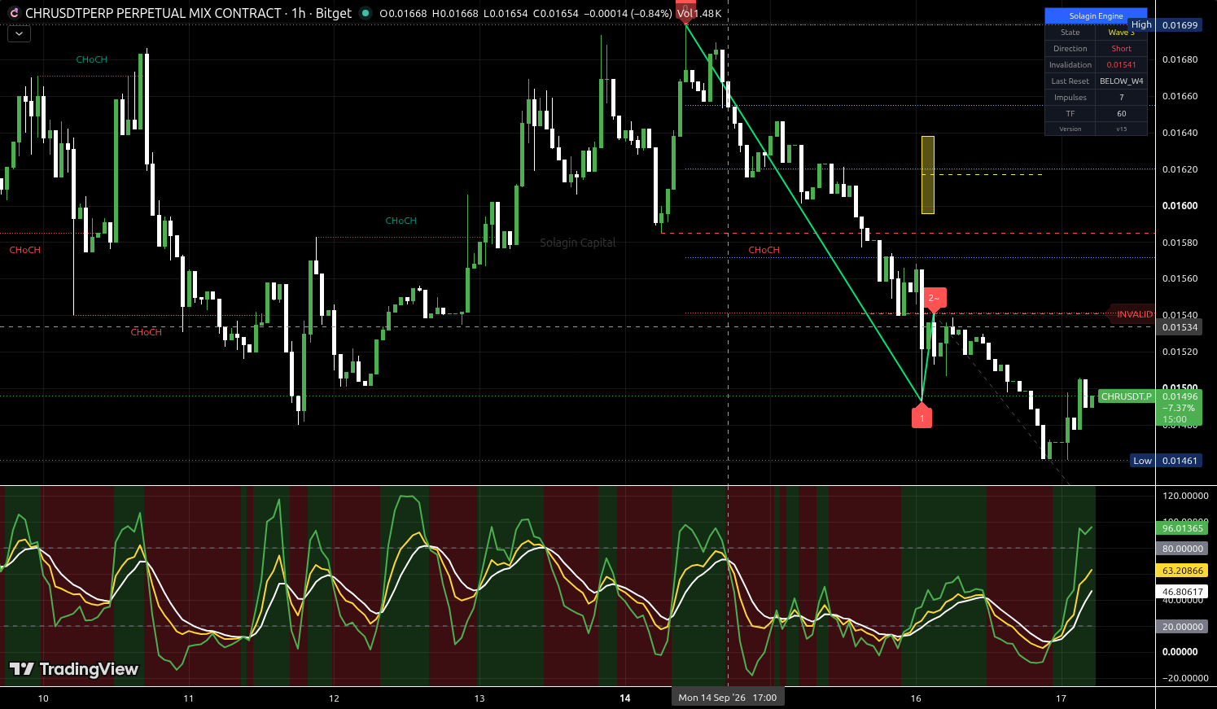Image resolution: width=1217 pixels, height=709 pixels.
Task: Click the CHRUSDTPERP symbol logo icon
Action: tap(14, 13)
